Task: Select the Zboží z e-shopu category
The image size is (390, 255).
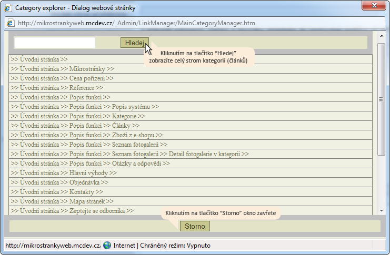Action: point(191,135)
